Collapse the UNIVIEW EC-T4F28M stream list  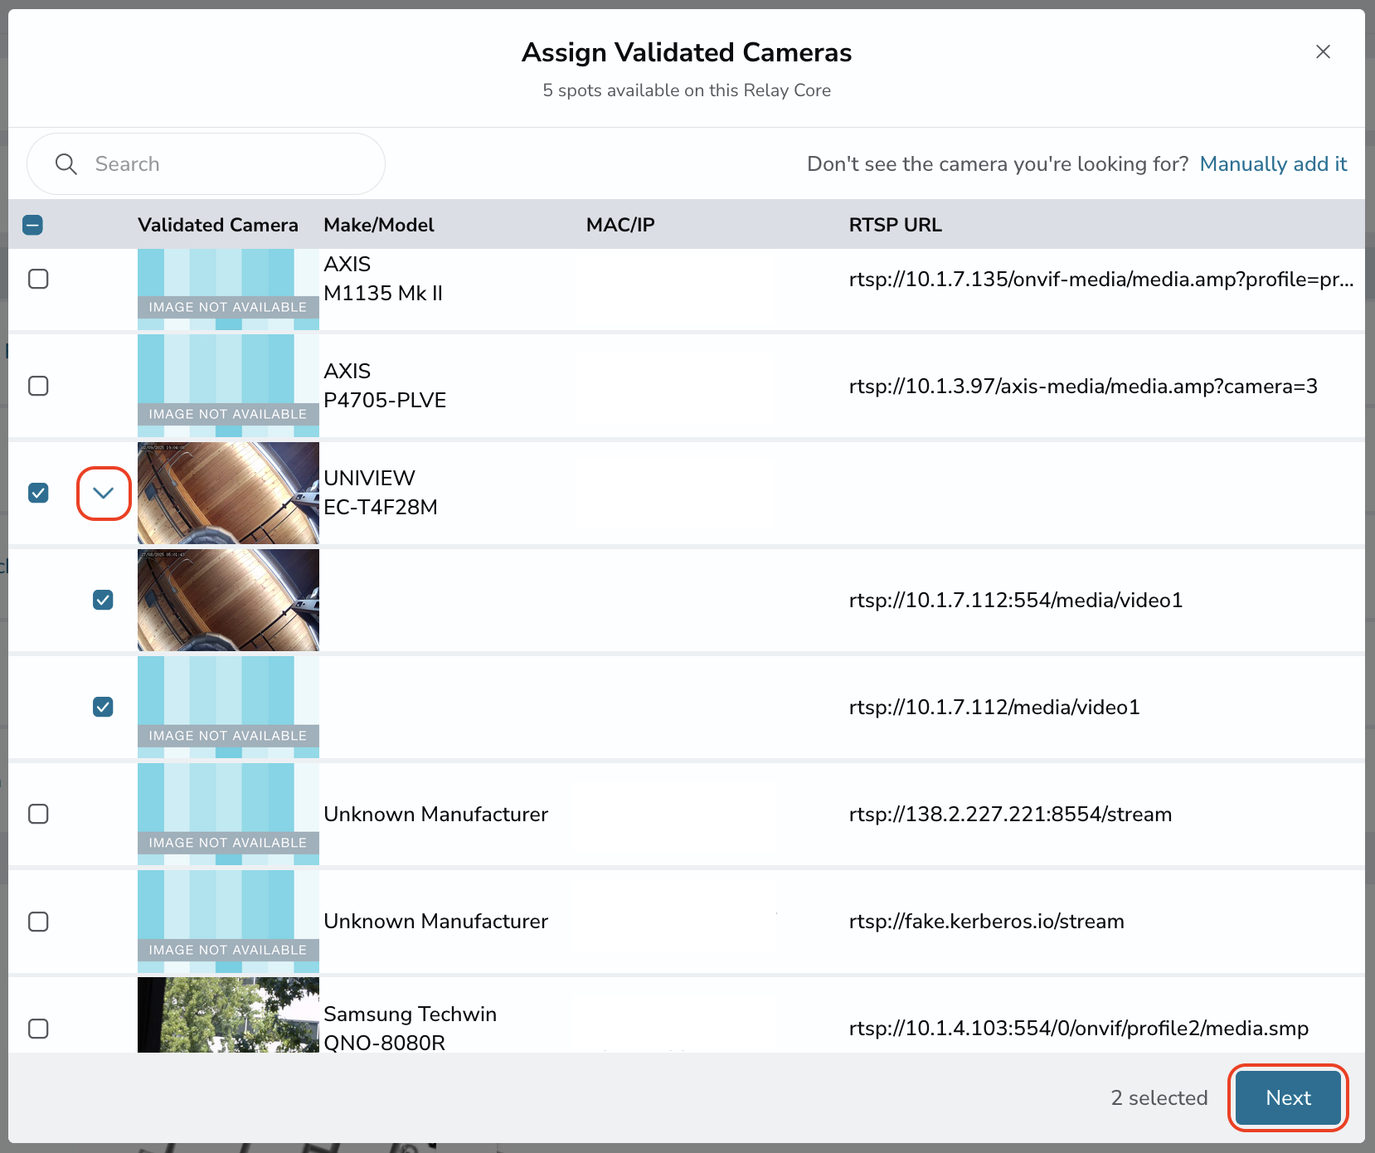104,494
